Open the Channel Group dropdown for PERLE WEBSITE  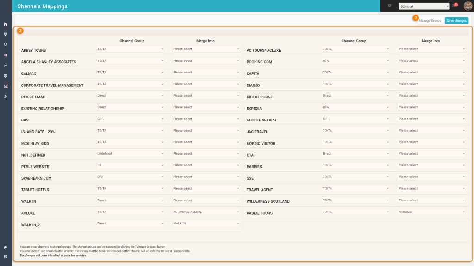130,165
